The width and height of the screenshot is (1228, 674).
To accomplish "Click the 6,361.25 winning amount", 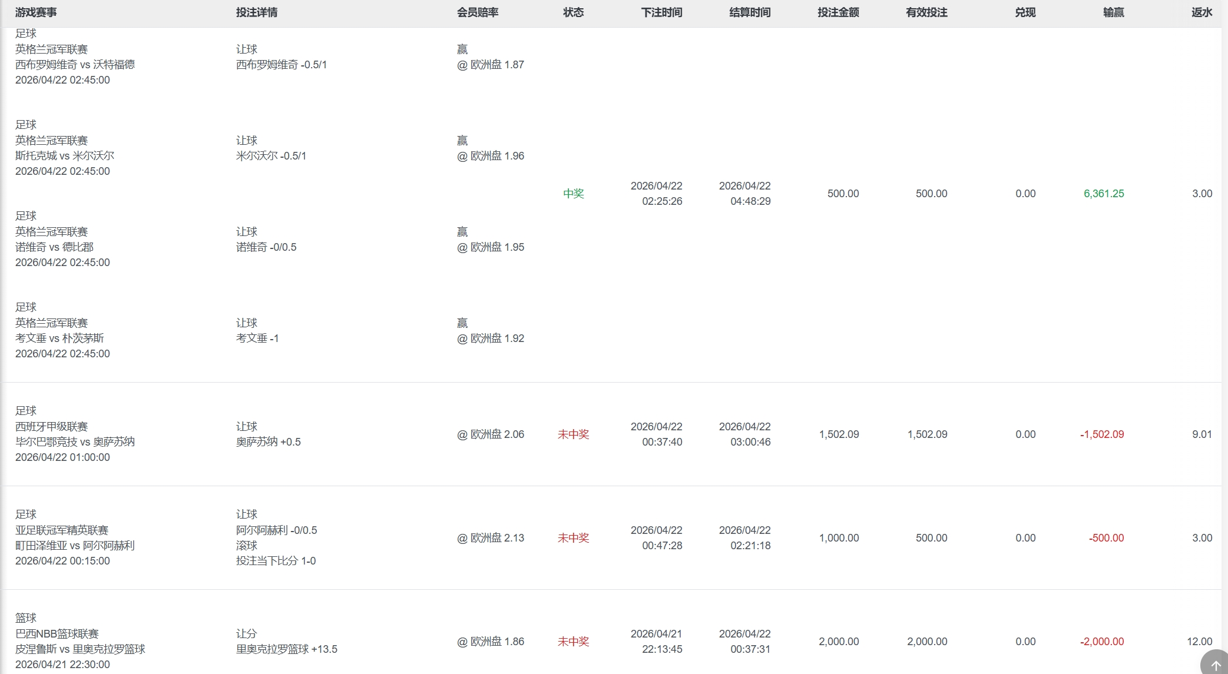I will point(1103,194).
